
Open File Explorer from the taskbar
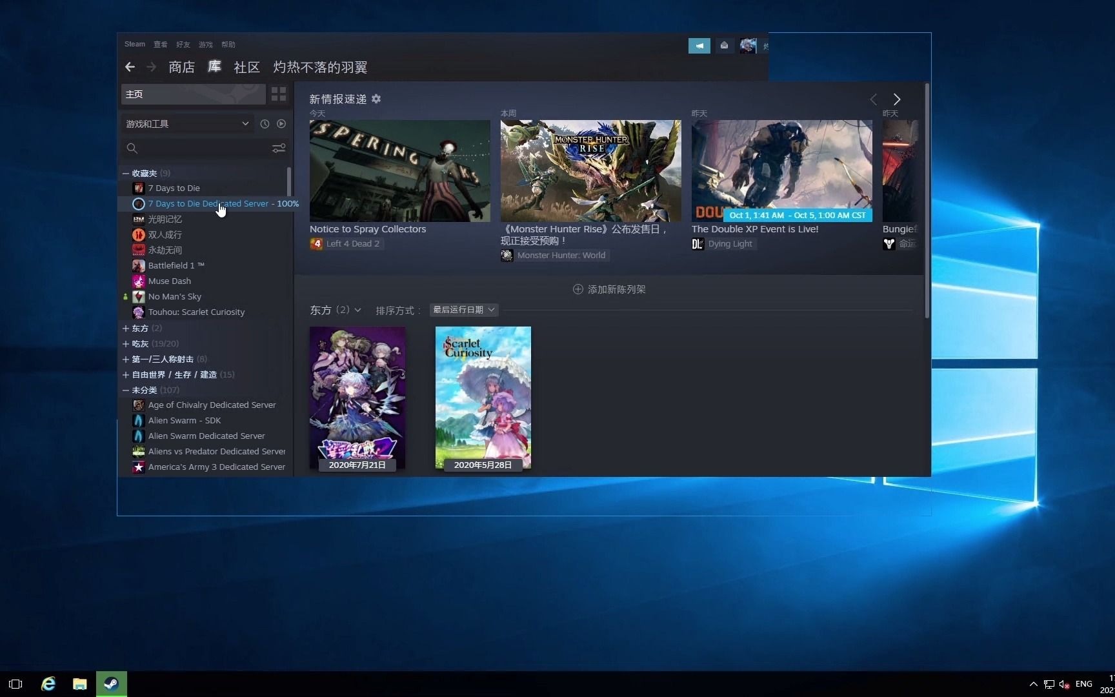point(80,684)
